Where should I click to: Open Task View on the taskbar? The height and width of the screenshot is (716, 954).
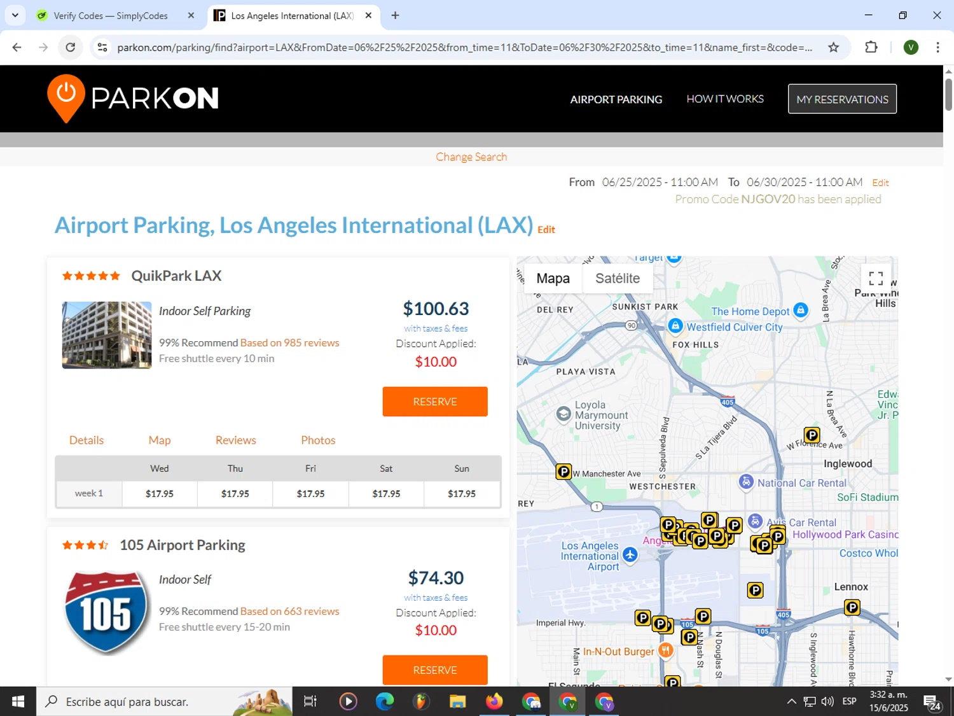point(310,701)
